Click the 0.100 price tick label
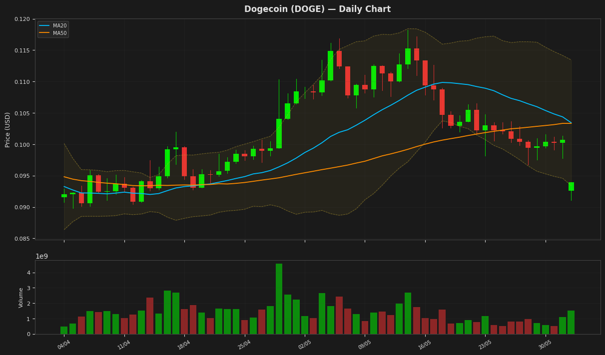The image size is (605, 355). (22, 145)
